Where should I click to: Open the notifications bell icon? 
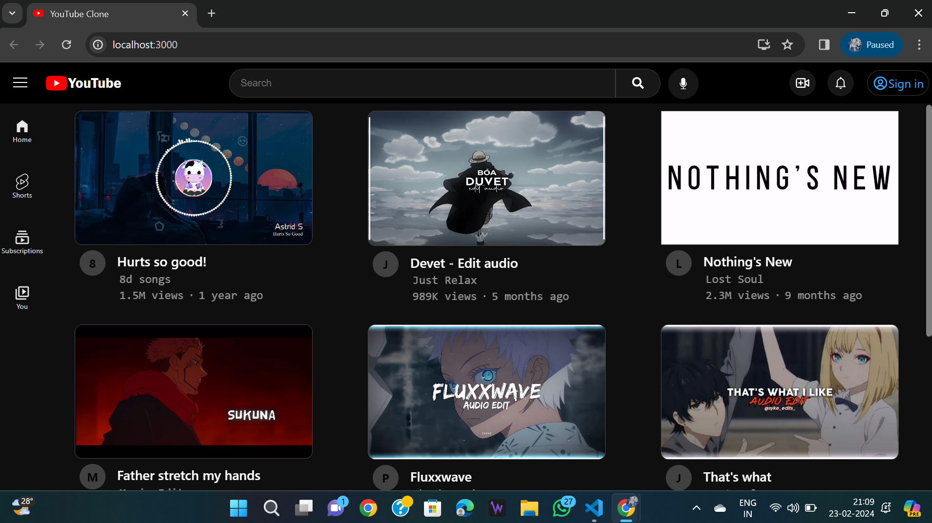(840, 83)
